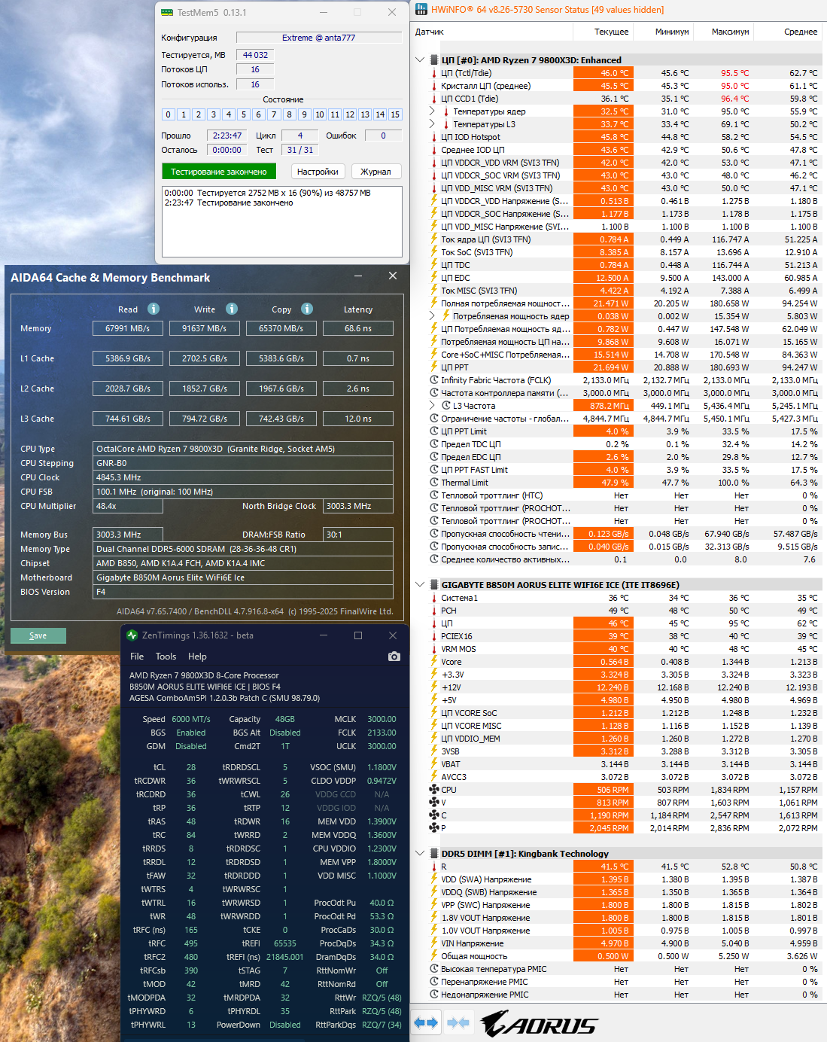Open Журнал in TestMem5
The image size is (827, 1042).
375,172
